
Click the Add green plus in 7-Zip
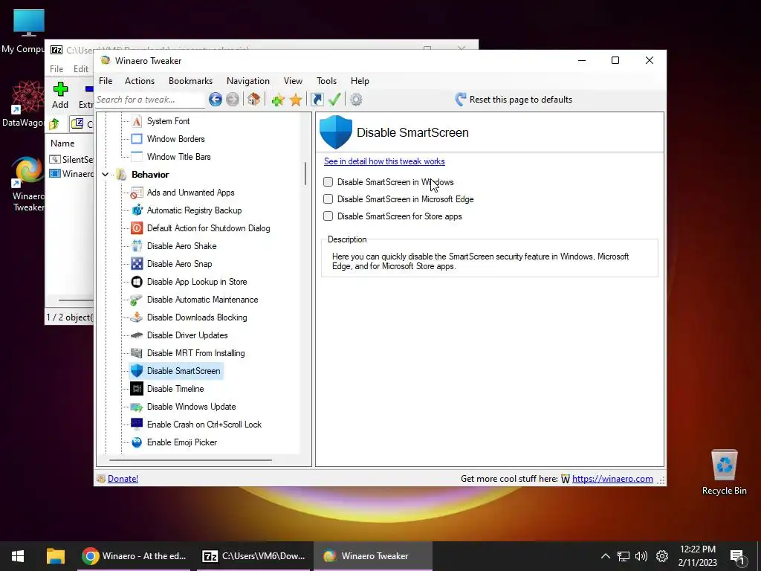pyautogui.click(x=60, y=89)
